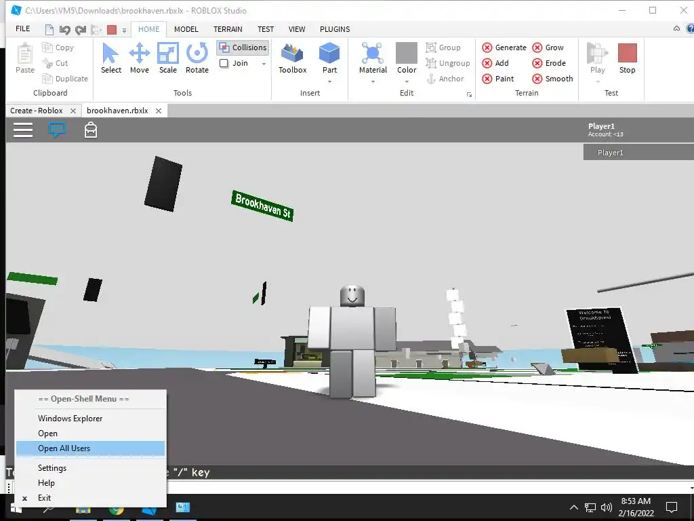
Task: Click the Copy button
Action: [58, 47]
